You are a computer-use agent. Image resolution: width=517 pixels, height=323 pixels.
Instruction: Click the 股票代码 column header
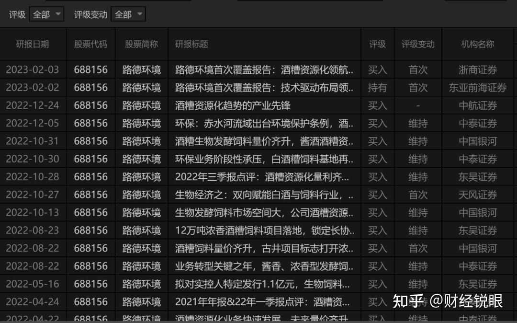click(x=91, y=44)
